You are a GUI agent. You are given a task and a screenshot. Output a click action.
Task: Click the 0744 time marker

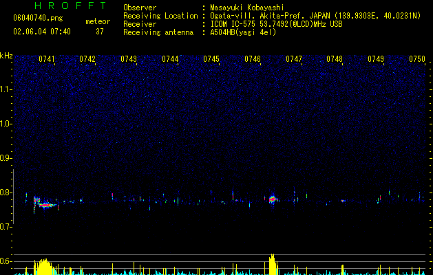[x=170, y=59]
